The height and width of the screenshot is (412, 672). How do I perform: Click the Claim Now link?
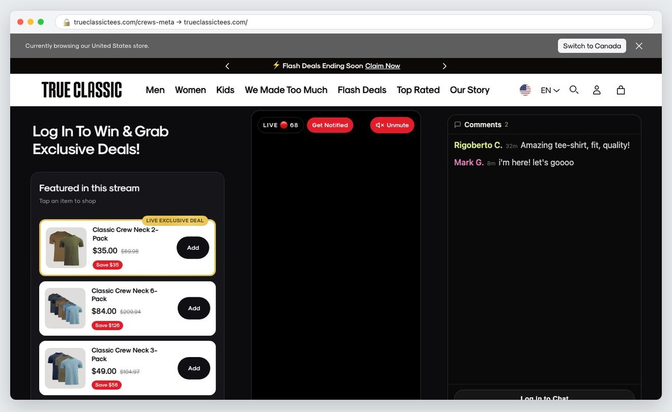[382, 66]
